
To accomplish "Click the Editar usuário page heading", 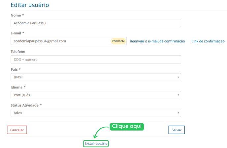I will (x=30, y=5).
